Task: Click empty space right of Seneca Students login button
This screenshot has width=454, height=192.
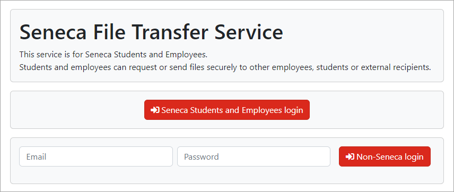Action: tap(377, 110)
